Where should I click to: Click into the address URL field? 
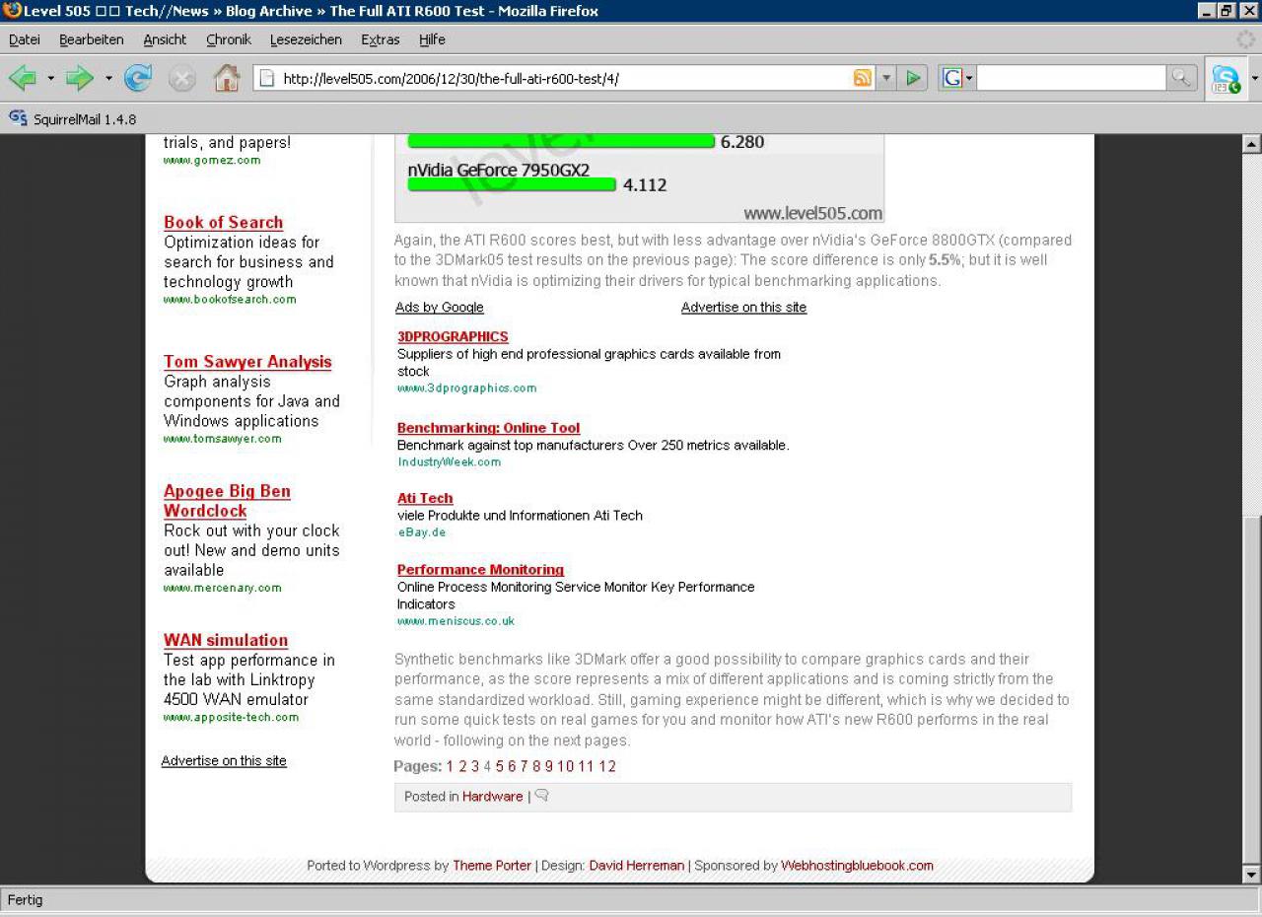(562, 79)
